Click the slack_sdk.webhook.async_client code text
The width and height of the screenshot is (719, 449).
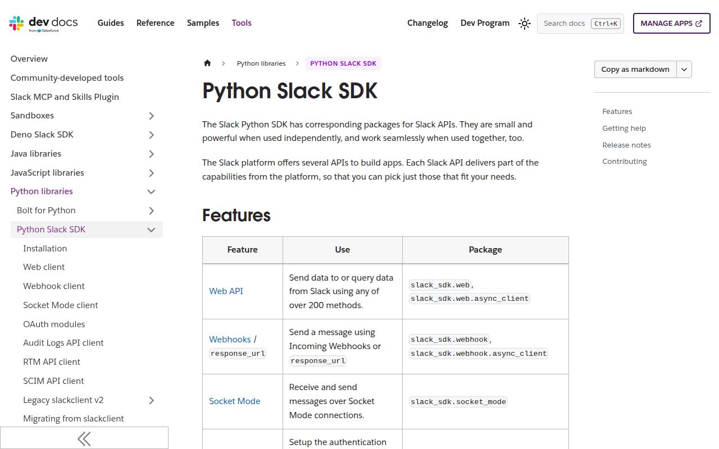[x=479, y=354]
